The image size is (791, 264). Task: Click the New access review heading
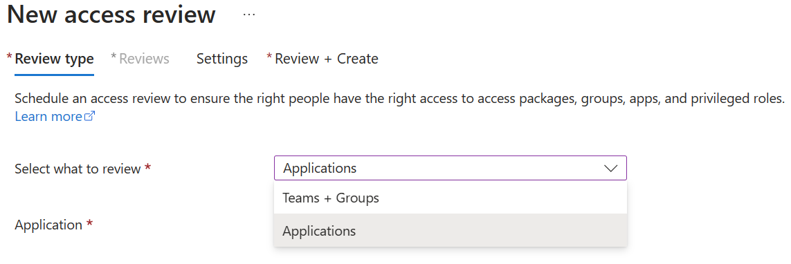click(111, 15)
